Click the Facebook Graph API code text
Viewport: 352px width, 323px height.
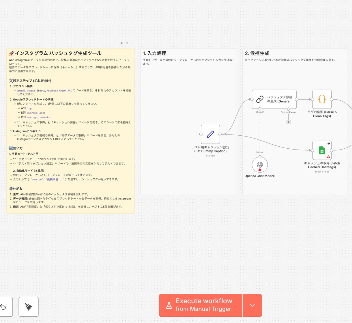pyautogui.click(x=59, y=91)
